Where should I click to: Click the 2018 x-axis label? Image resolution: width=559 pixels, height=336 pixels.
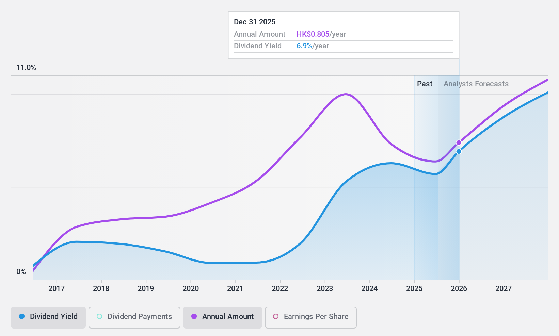pos(101,289)
